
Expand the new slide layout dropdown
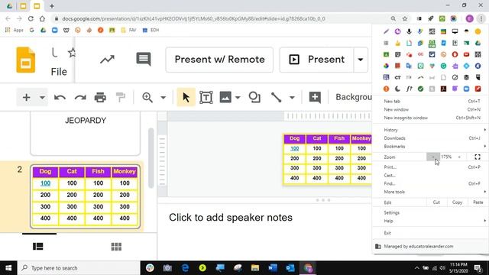[42, 98]
